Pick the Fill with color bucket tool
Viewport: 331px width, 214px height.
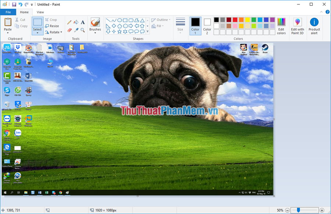point(76,22)
